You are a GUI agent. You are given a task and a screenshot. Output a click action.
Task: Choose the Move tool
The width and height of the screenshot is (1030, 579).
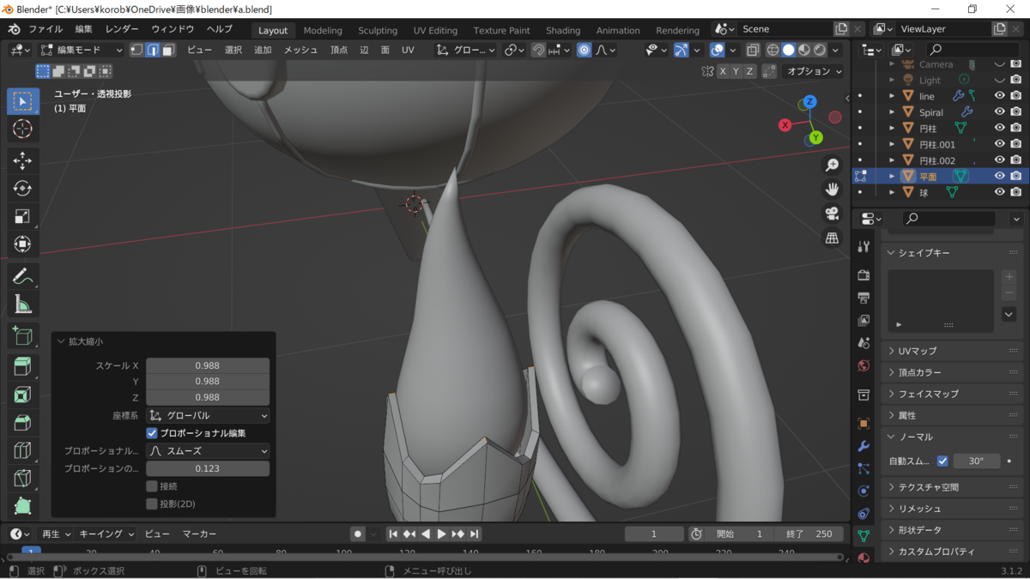[23, 160]
